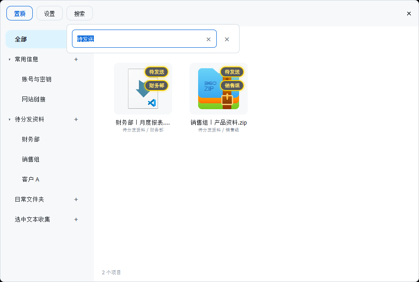Select 财务部 in sidebar

coord(31,139)
